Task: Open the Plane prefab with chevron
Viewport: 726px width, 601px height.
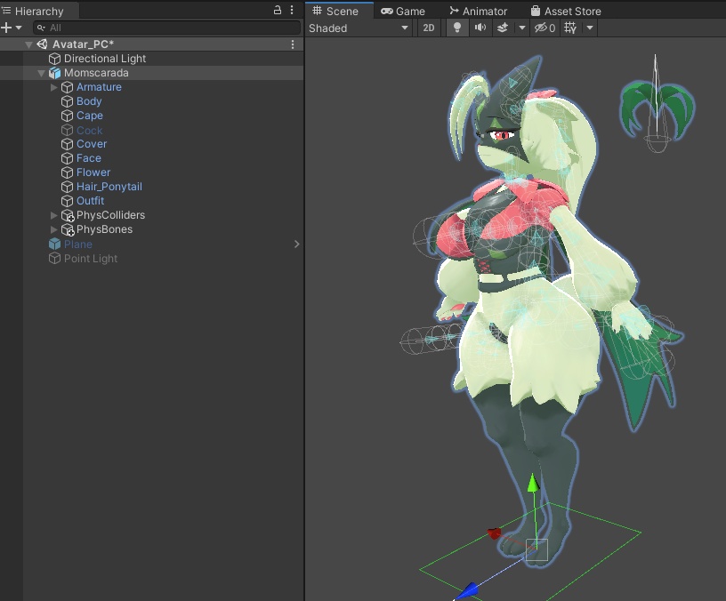Action: [297, 244]
